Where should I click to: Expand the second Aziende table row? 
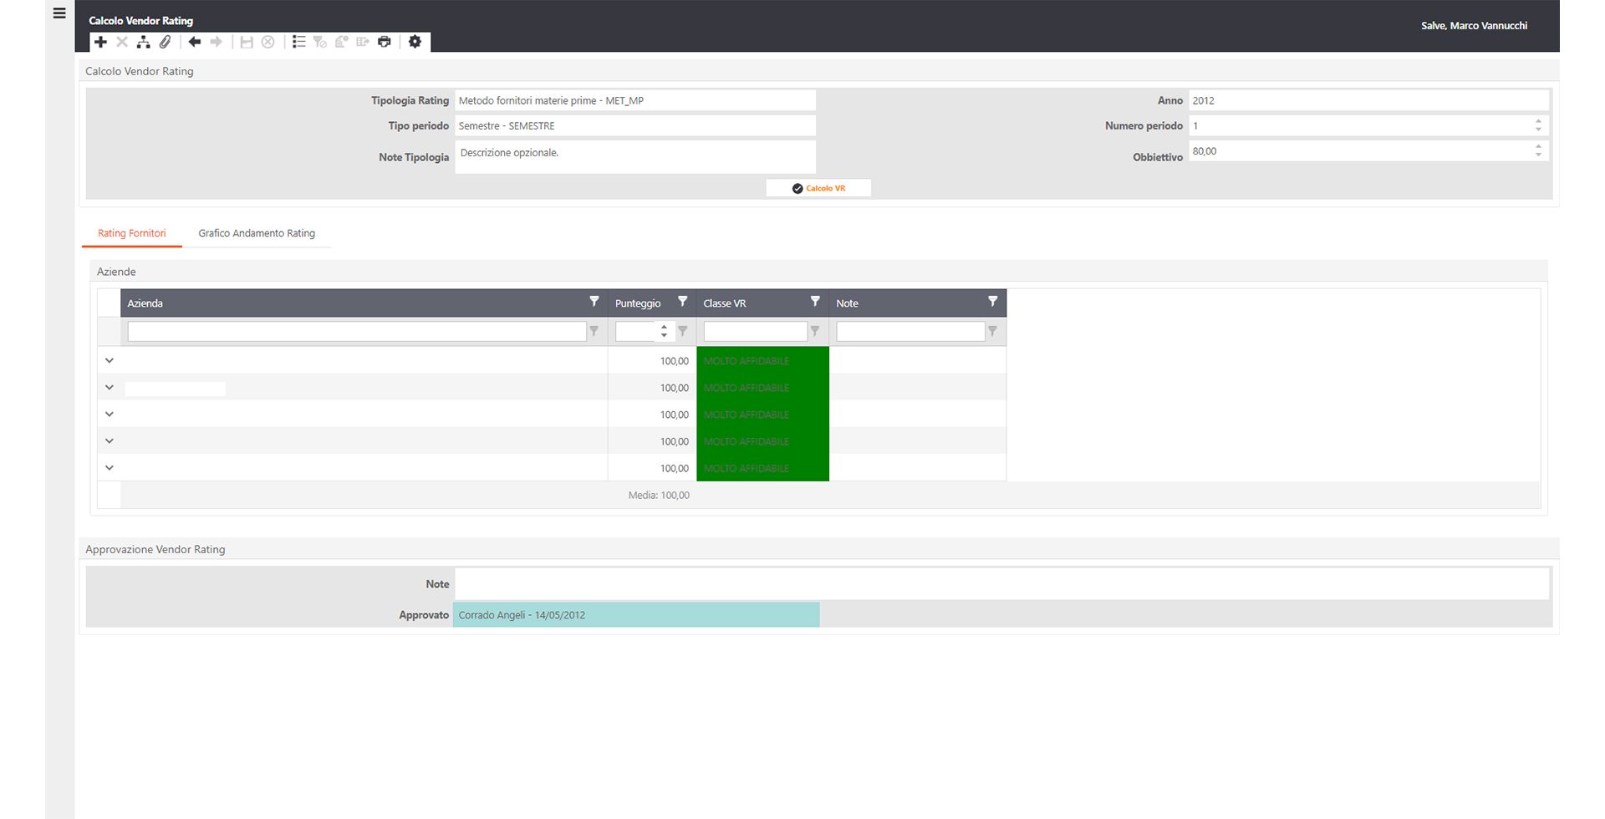coord(110,388)
